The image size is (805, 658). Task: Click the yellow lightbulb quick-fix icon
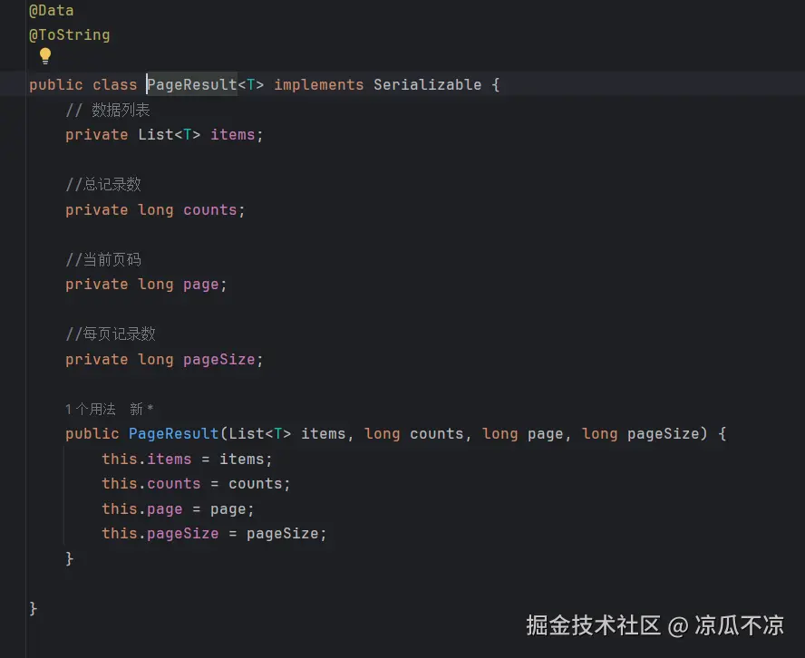pos(45,57)
